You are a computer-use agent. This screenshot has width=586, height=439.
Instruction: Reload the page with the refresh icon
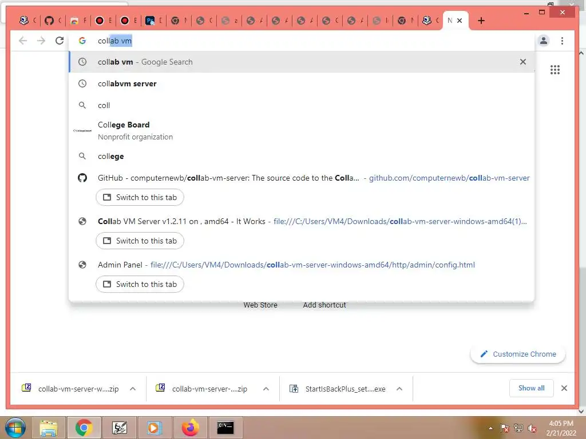60,41
